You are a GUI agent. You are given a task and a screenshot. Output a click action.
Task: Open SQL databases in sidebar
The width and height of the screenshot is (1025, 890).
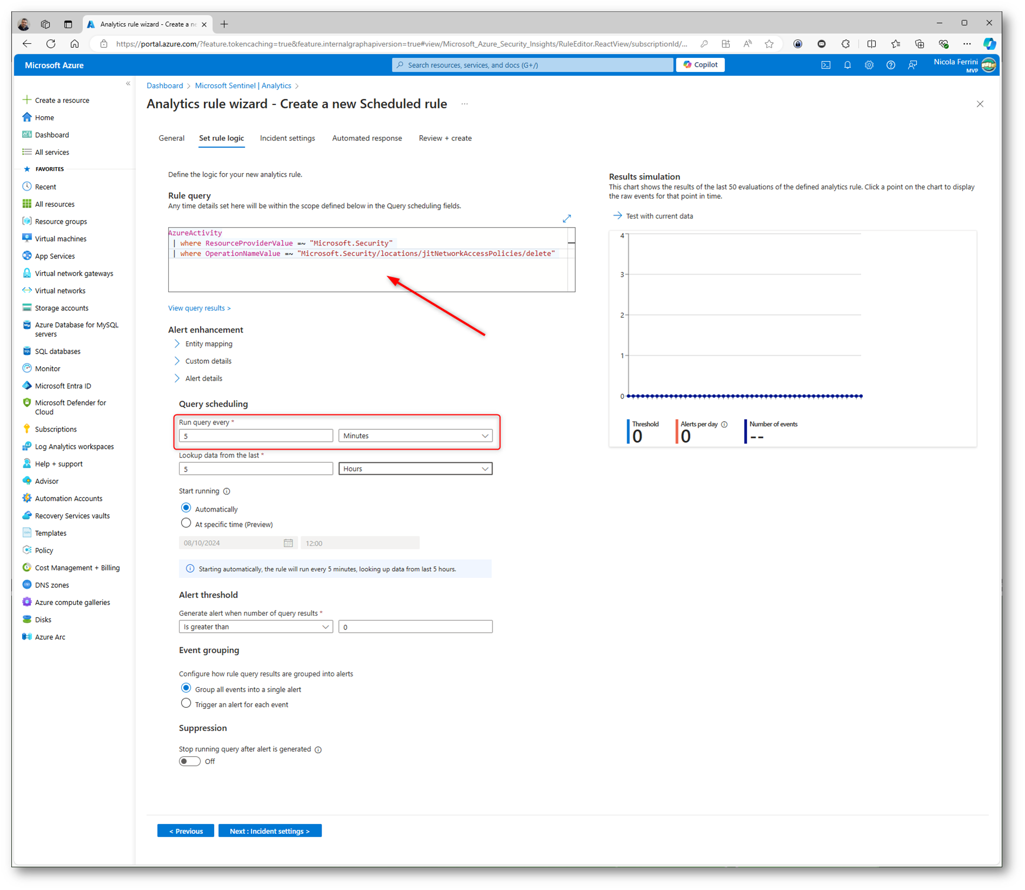[57, 351]
